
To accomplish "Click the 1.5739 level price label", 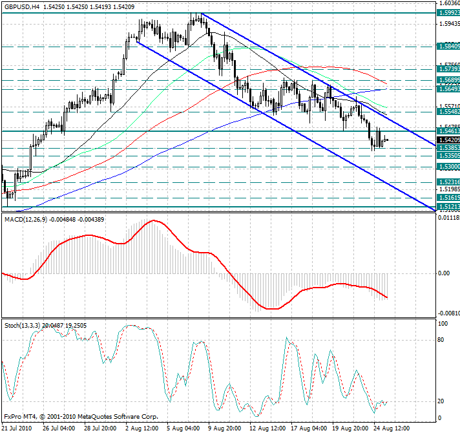I will [448, 69].
